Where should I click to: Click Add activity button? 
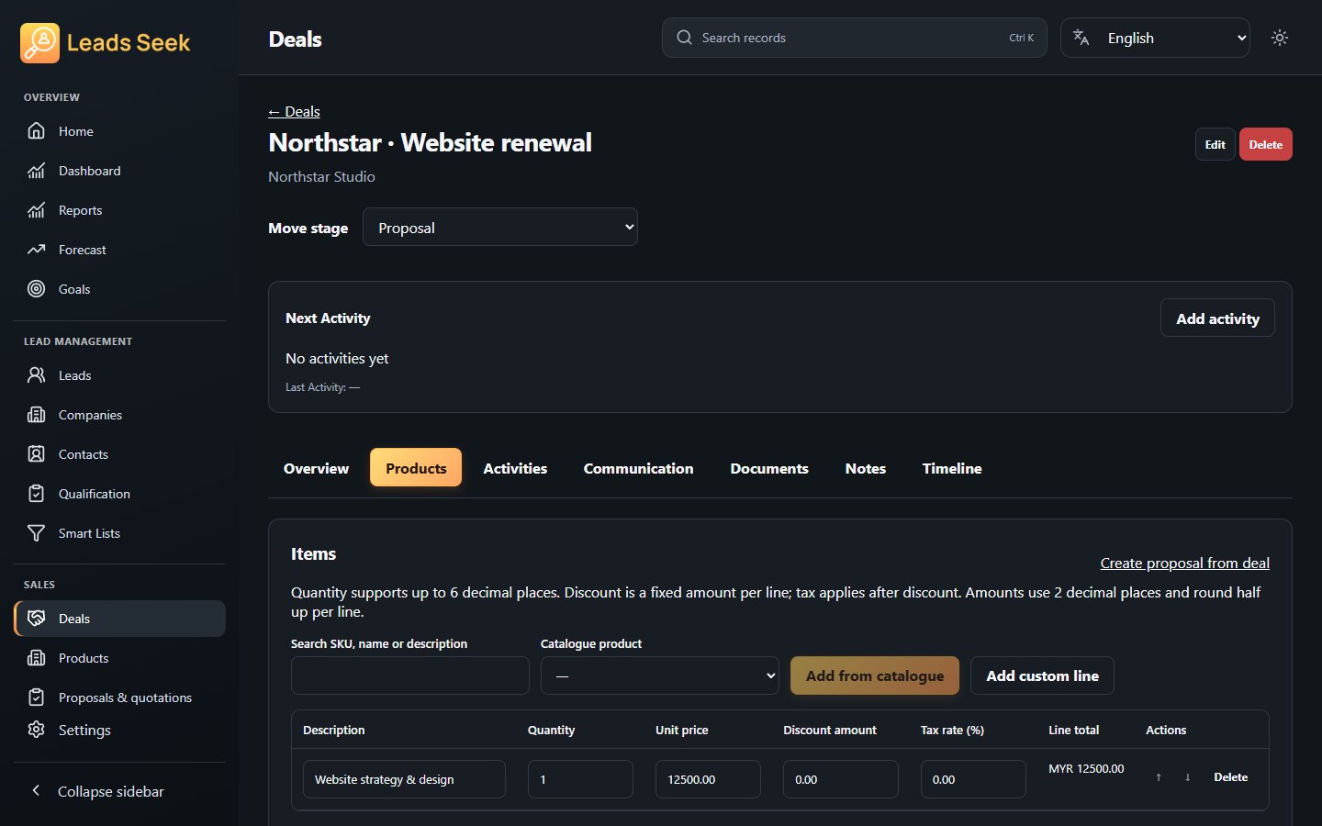pyautogui.click(x=1217, y=318)
